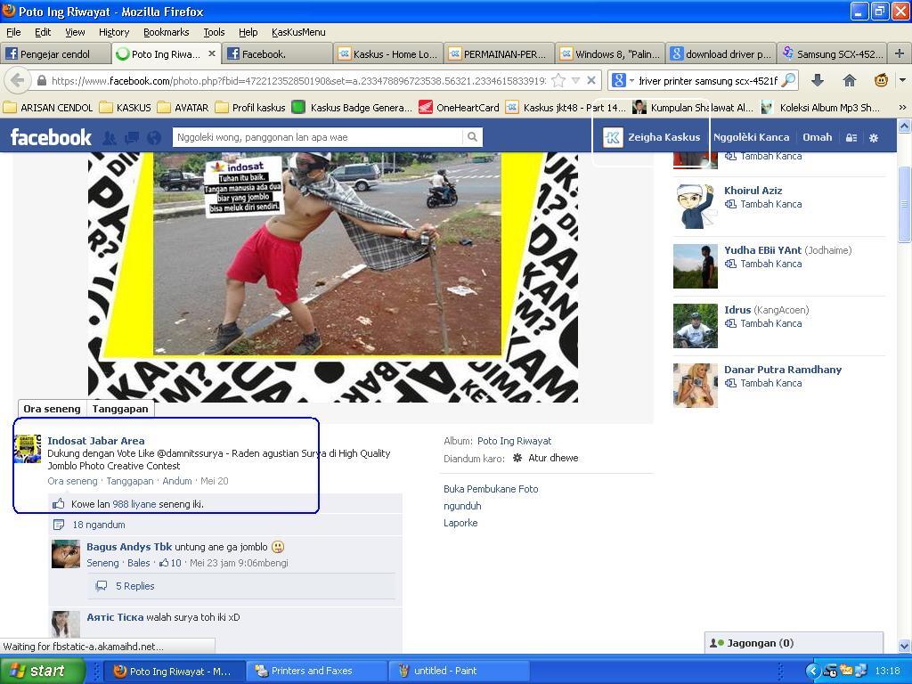Viewport: 912px width, 684px height.
Task: Add Yudha EBii YAnt via Tambah Kanca
Action: coord(770,264)
